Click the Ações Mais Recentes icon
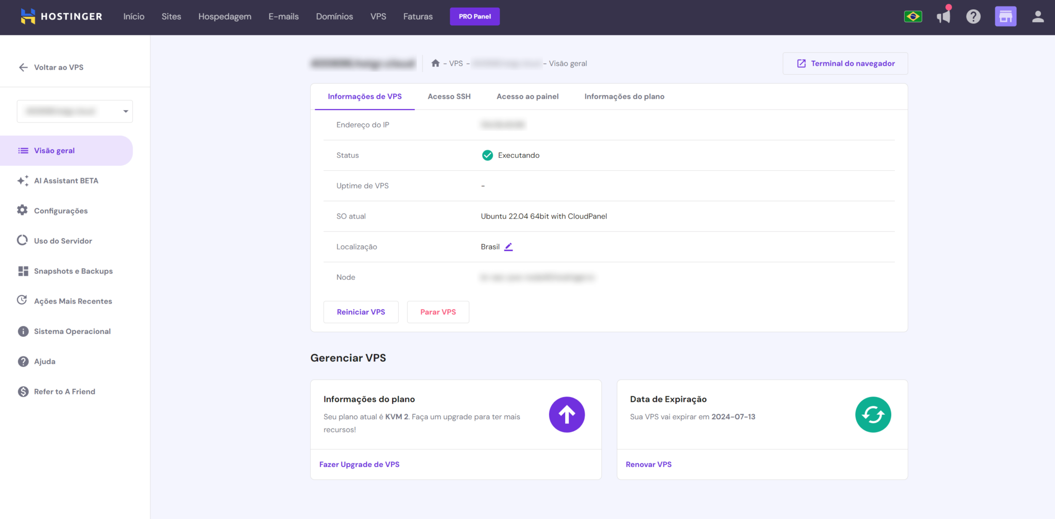The width and height of the screenshot is (1055, 519). click(22, 300)
